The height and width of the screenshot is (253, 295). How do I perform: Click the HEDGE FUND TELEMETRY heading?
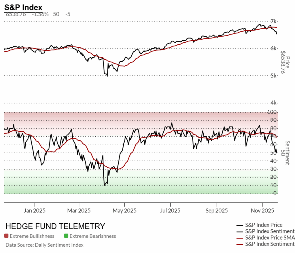55,226
